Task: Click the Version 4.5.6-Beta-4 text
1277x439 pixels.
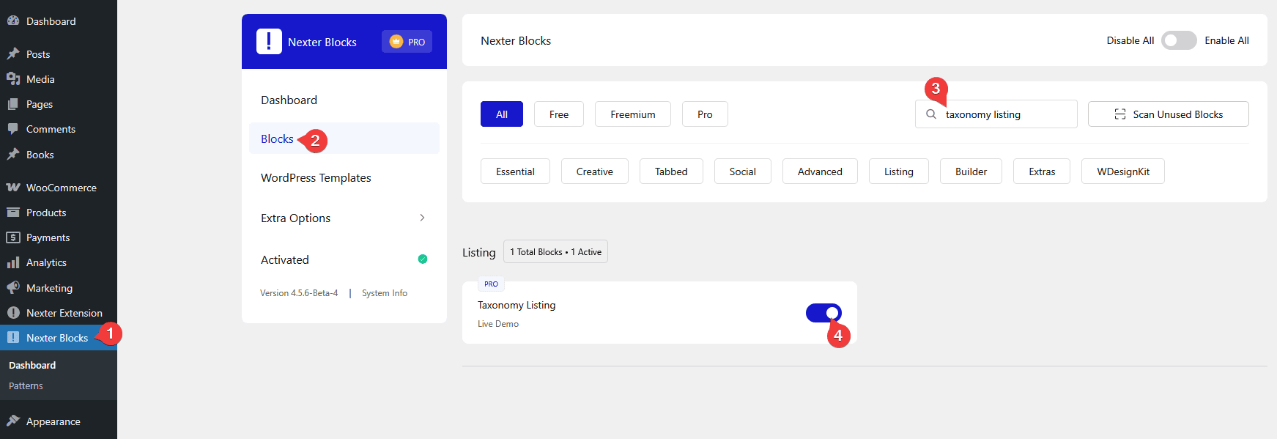Action: tap(299, 293)
